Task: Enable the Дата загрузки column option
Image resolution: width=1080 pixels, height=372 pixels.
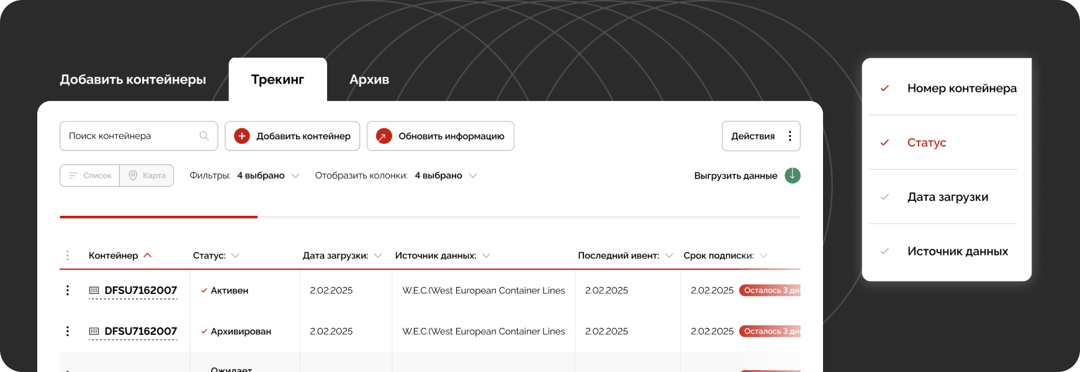Action: click(x=885, y=197)
